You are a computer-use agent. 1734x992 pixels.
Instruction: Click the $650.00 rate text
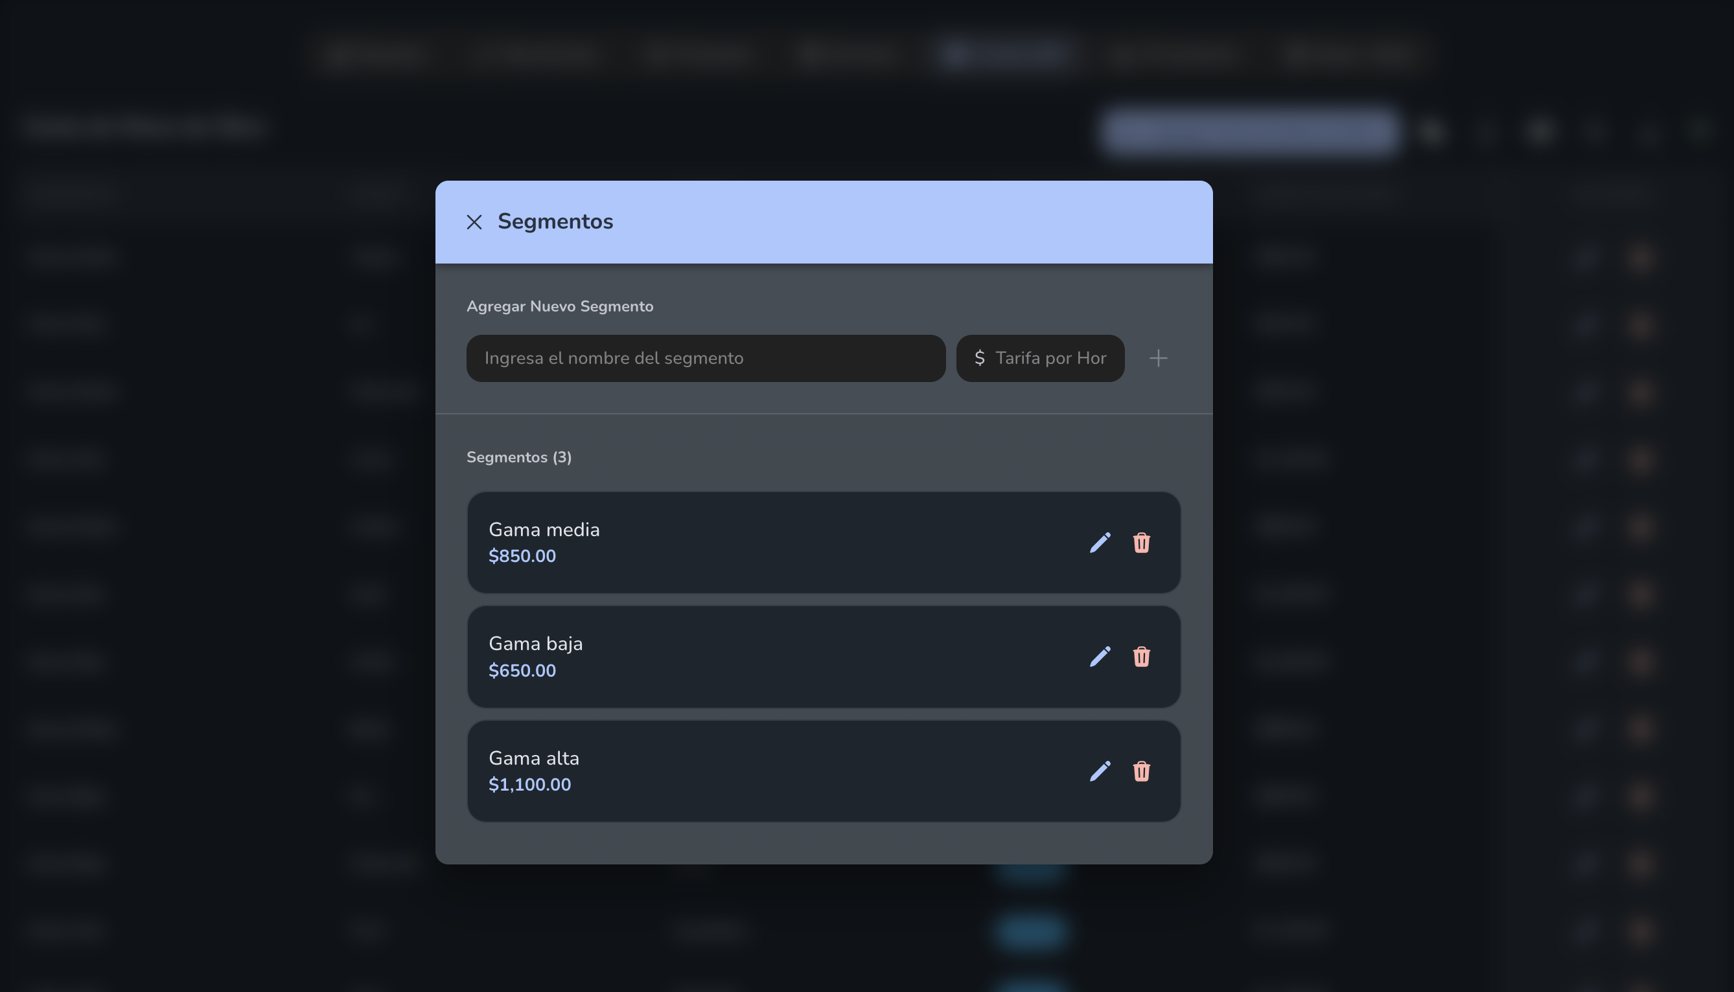(522, 670)
